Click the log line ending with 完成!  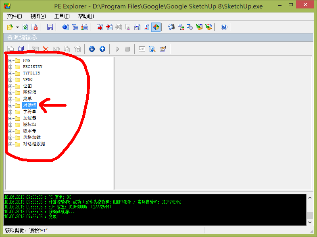coord(31,216)
